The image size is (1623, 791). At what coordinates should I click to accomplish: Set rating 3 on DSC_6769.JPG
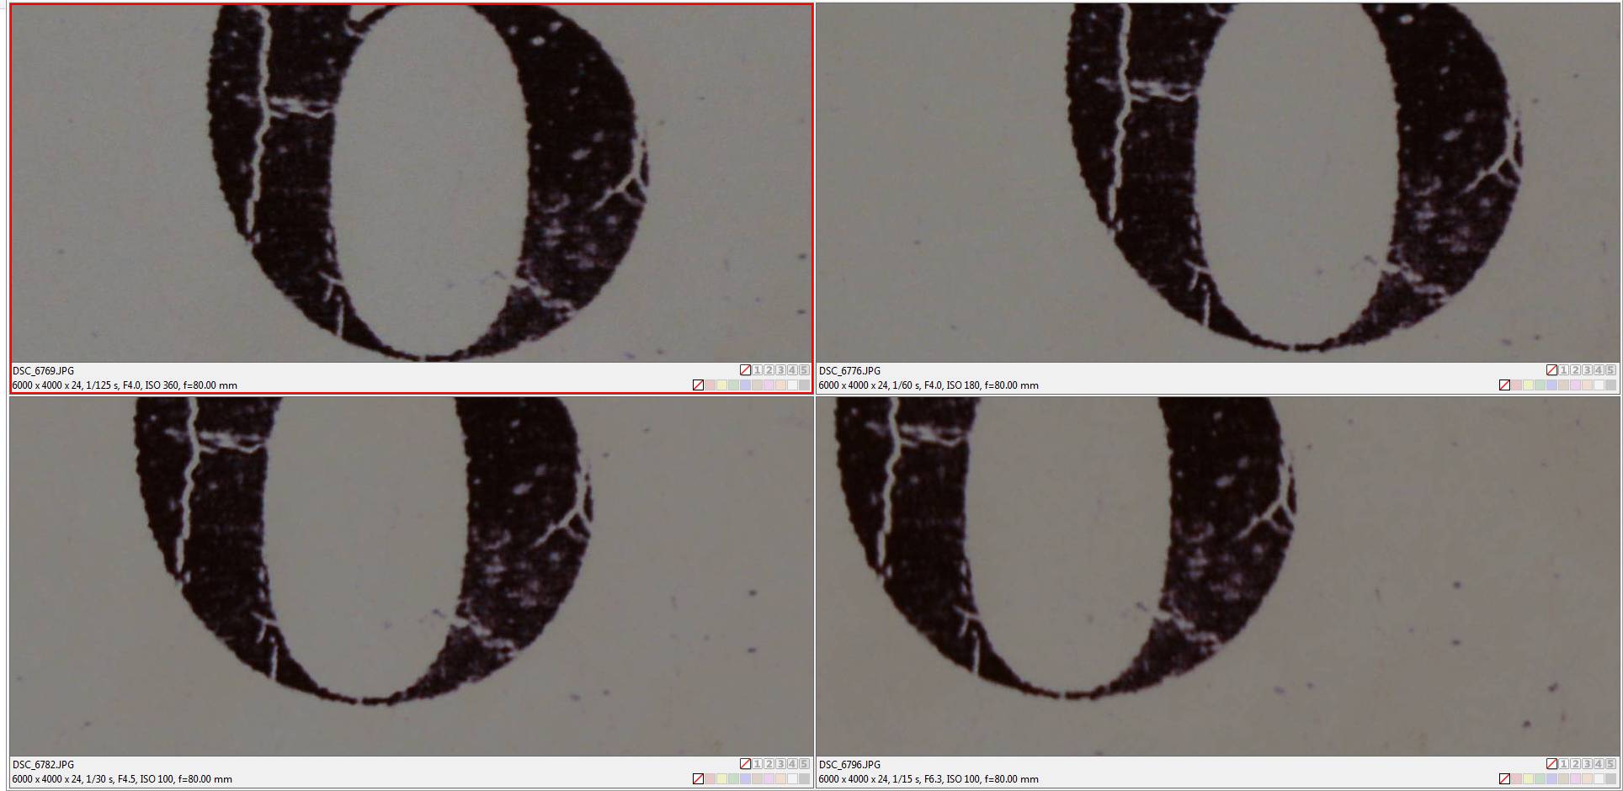pos(781,370)
